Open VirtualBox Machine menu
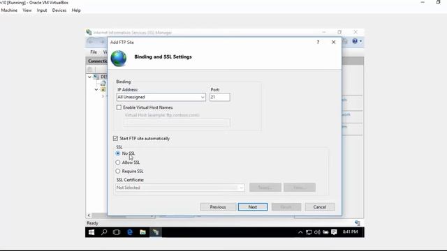 point(9,10)
